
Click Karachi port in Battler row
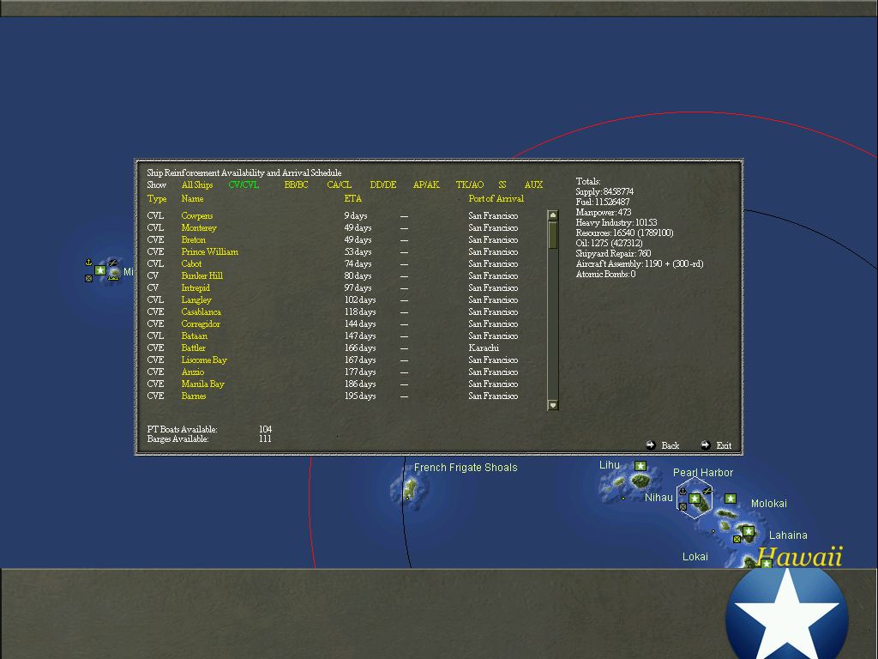[x=484, y=348]
